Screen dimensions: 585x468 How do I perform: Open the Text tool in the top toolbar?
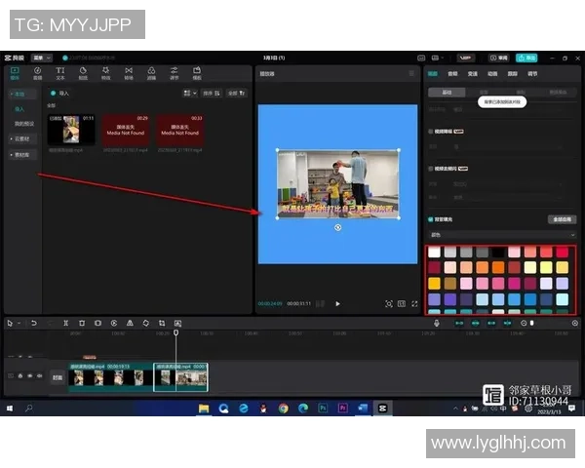(x=60, y=72)
